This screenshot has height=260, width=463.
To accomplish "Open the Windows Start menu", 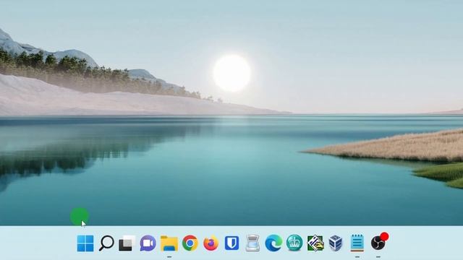I will [x=85, y=243].
